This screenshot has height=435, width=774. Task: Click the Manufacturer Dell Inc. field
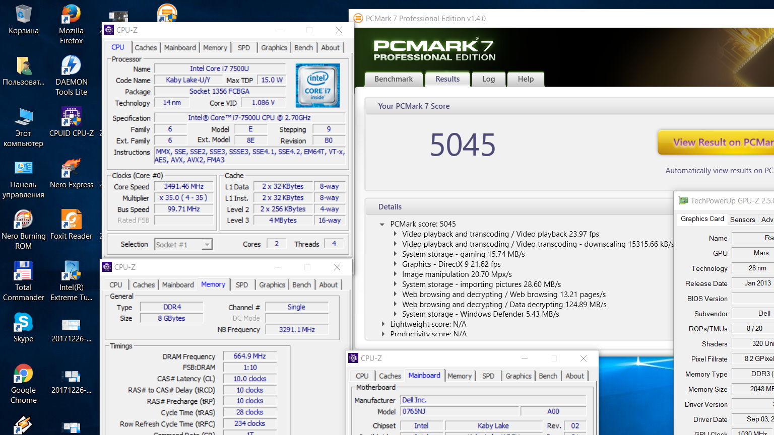point(493,400)
